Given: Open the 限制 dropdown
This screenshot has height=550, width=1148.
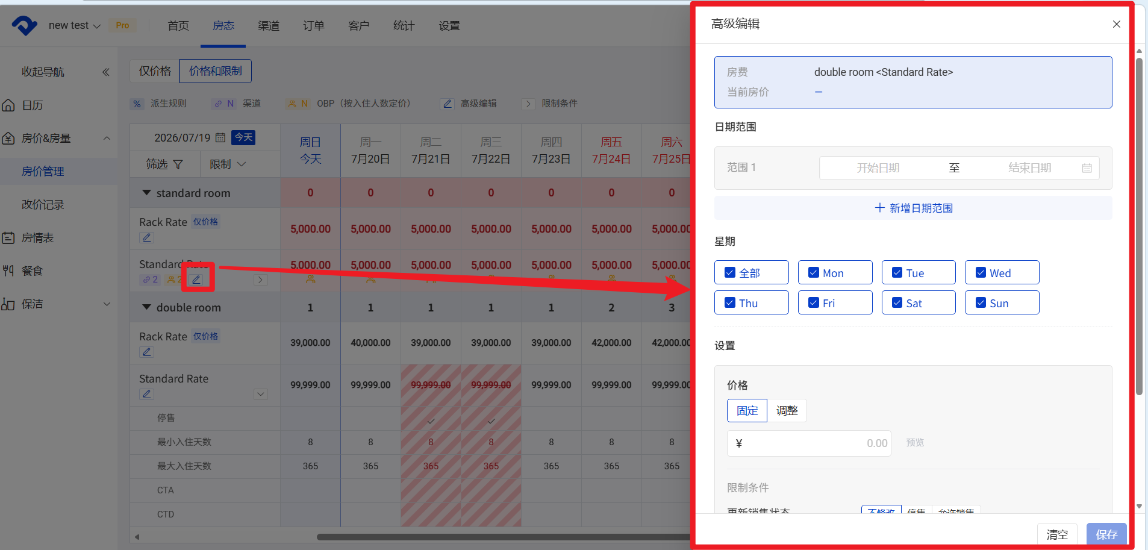Looking at the screenshot, I should pyautogui.click(x=228, y=164).
